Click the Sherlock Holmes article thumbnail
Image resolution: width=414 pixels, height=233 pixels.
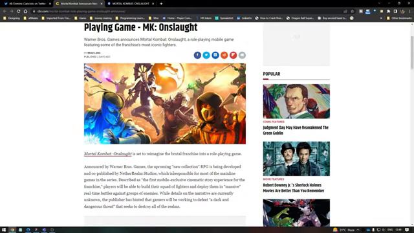tap(296, 159)
